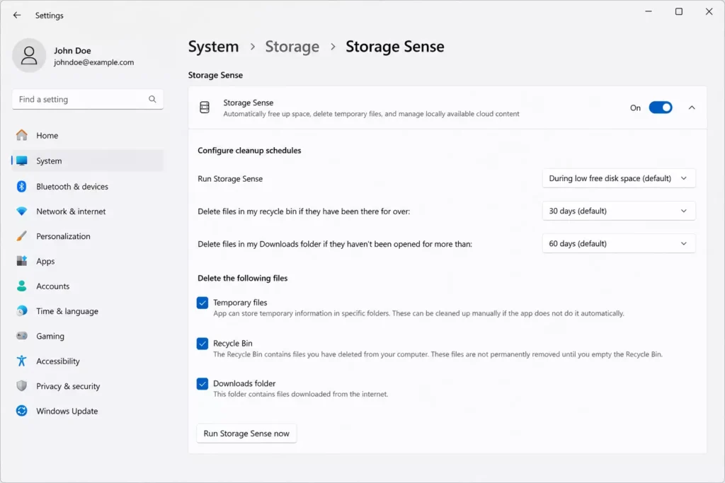Select Accounts text in sidebar

click(52, 286)
